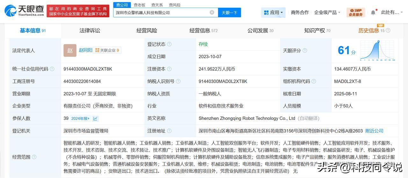The image size is (408, 178).
Task: Expand the 企业级产品 dropdown
Action: [327, 12]
